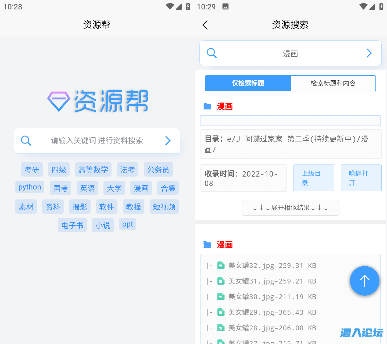Screen dimensions: 387x344
Task: Tap image file icon for 美女罐32.jpg
Action: (221, 266)
